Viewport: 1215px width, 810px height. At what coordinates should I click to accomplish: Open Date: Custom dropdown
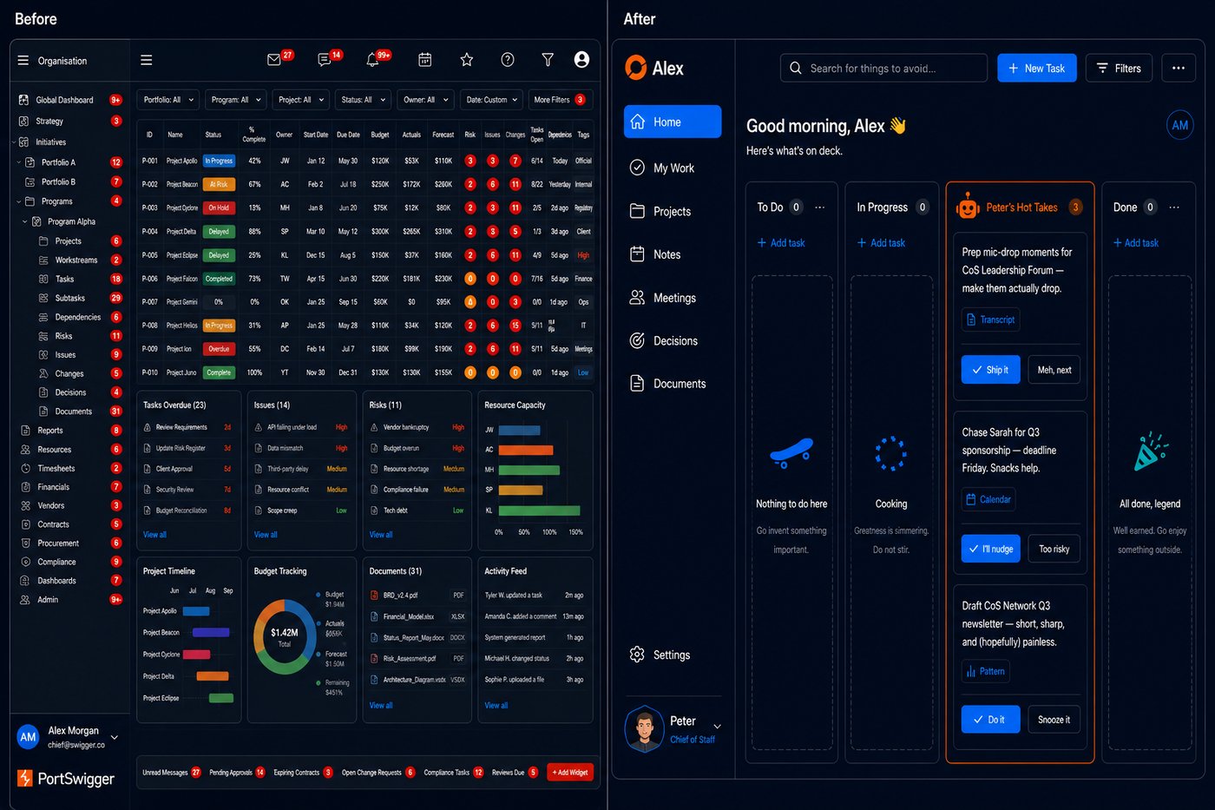[x=492, y=100]
